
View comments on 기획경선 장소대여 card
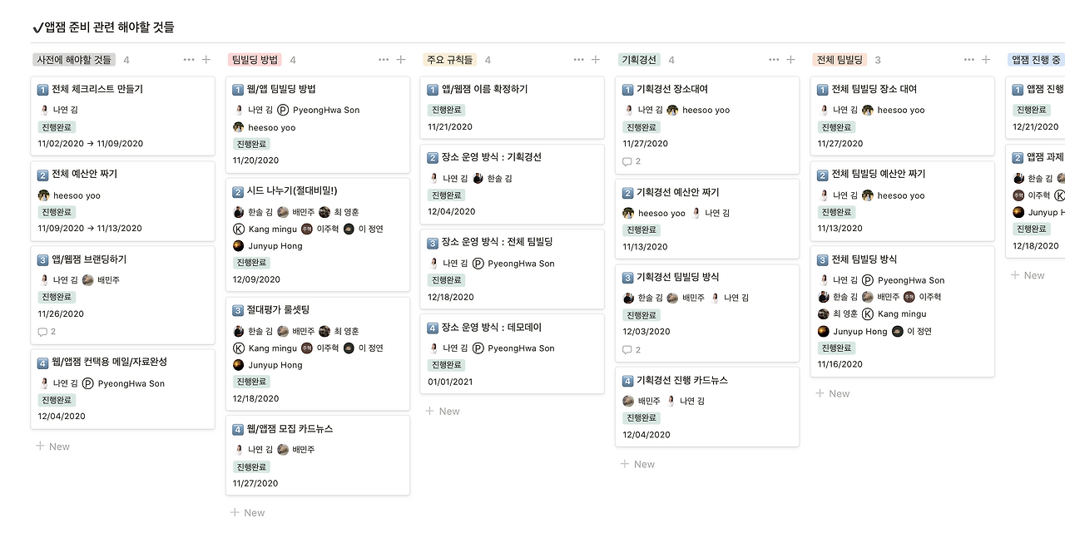632,161
